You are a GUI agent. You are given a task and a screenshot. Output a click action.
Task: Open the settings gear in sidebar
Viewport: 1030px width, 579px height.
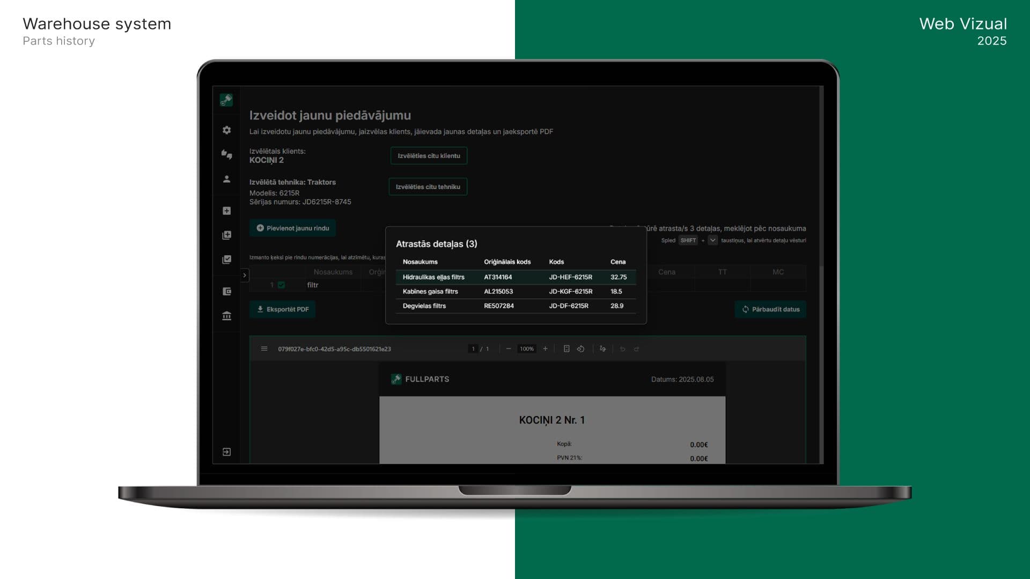[x=226, y=130]
